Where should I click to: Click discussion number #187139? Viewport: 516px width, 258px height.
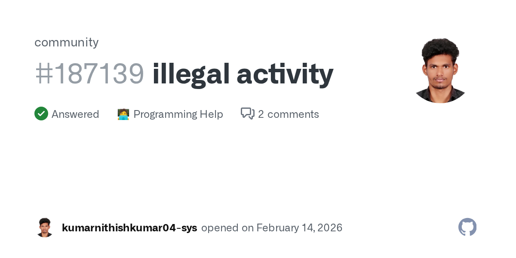tap(89, 74)
